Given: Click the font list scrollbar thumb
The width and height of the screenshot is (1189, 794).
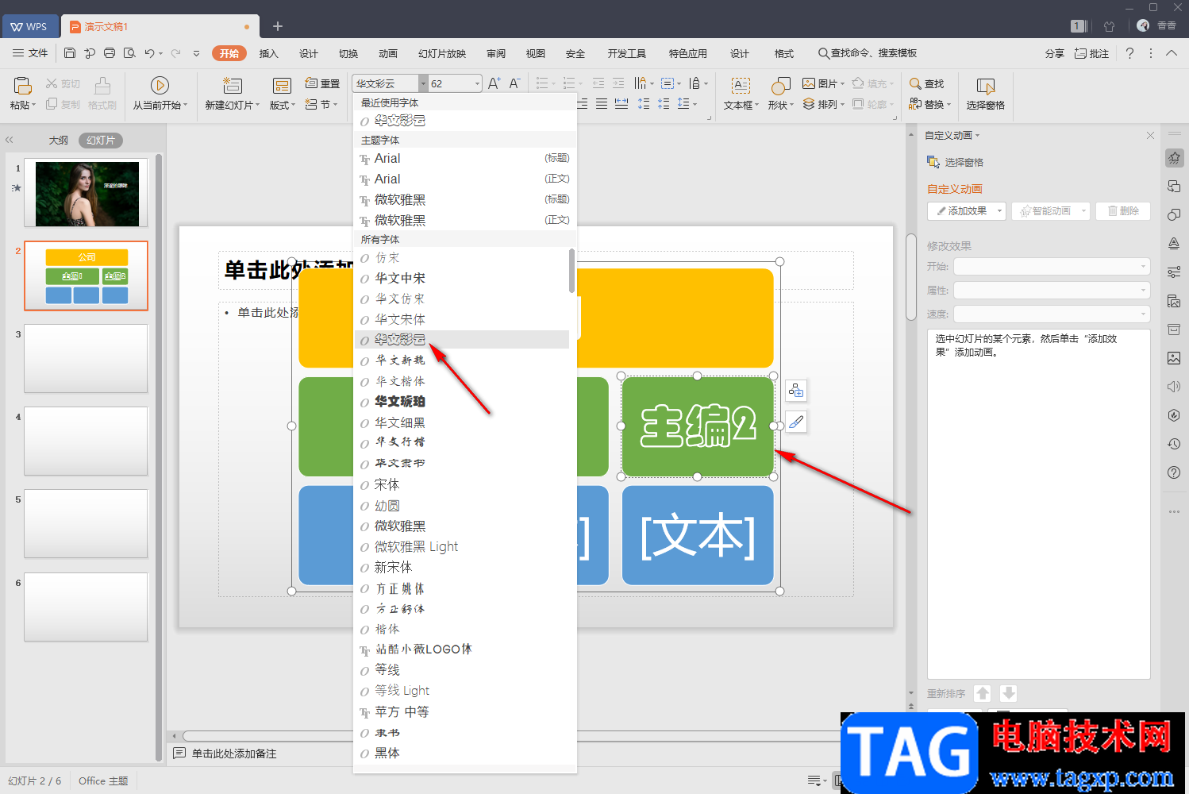Looking at the screenshot, I should [x=571, y=271].
